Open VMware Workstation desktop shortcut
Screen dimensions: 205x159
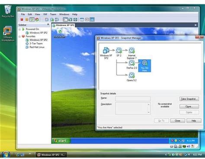pos(8,34)
